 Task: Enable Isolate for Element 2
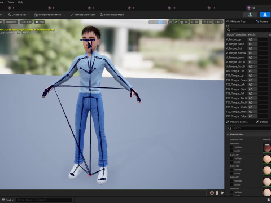pos(232,174)
